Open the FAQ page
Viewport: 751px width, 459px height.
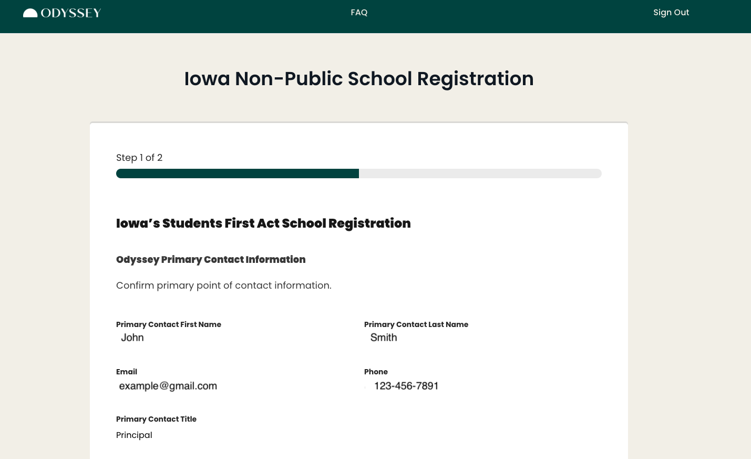(x=359, y=13)
